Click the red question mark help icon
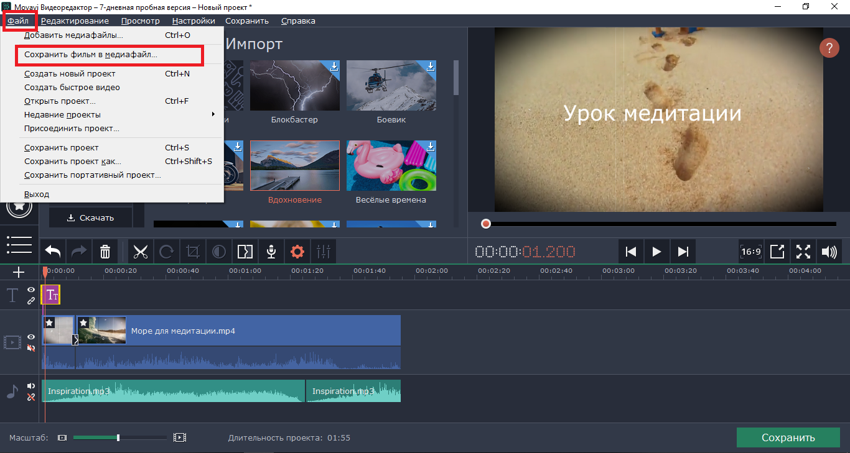Image resolution: width=850 pixels, height=453 pixels. point(829,48)
